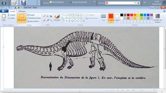Expand the shapes gallery fully
Image resolution: width=166 pixels, height=93 pixels.
pyautogui.click(x=84, y=21)
